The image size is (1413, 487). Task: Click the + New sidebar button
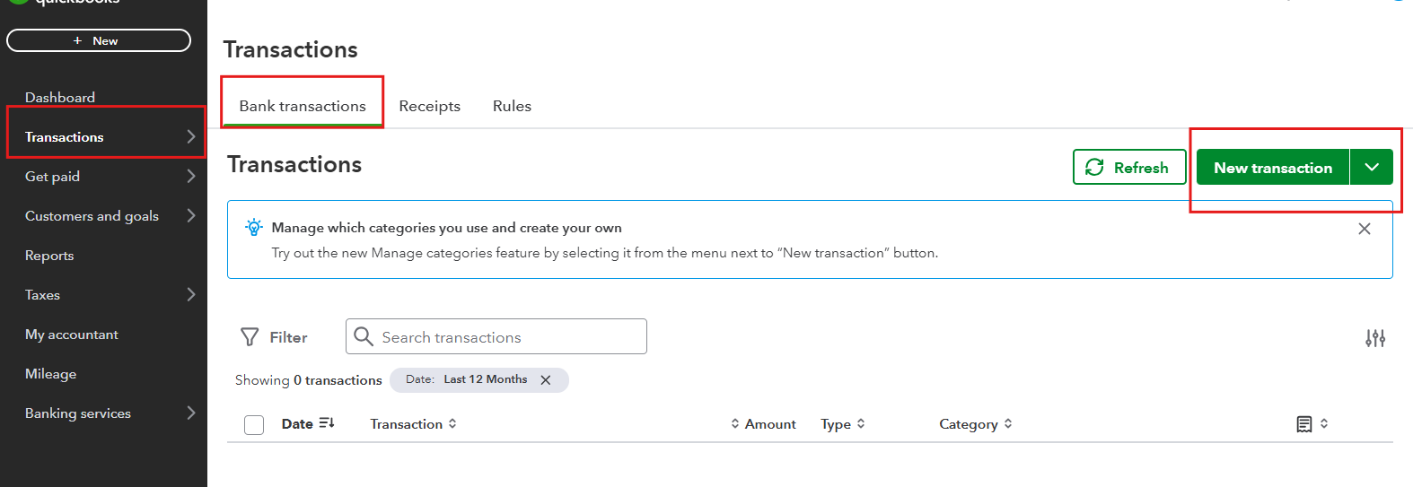point(99,40)
